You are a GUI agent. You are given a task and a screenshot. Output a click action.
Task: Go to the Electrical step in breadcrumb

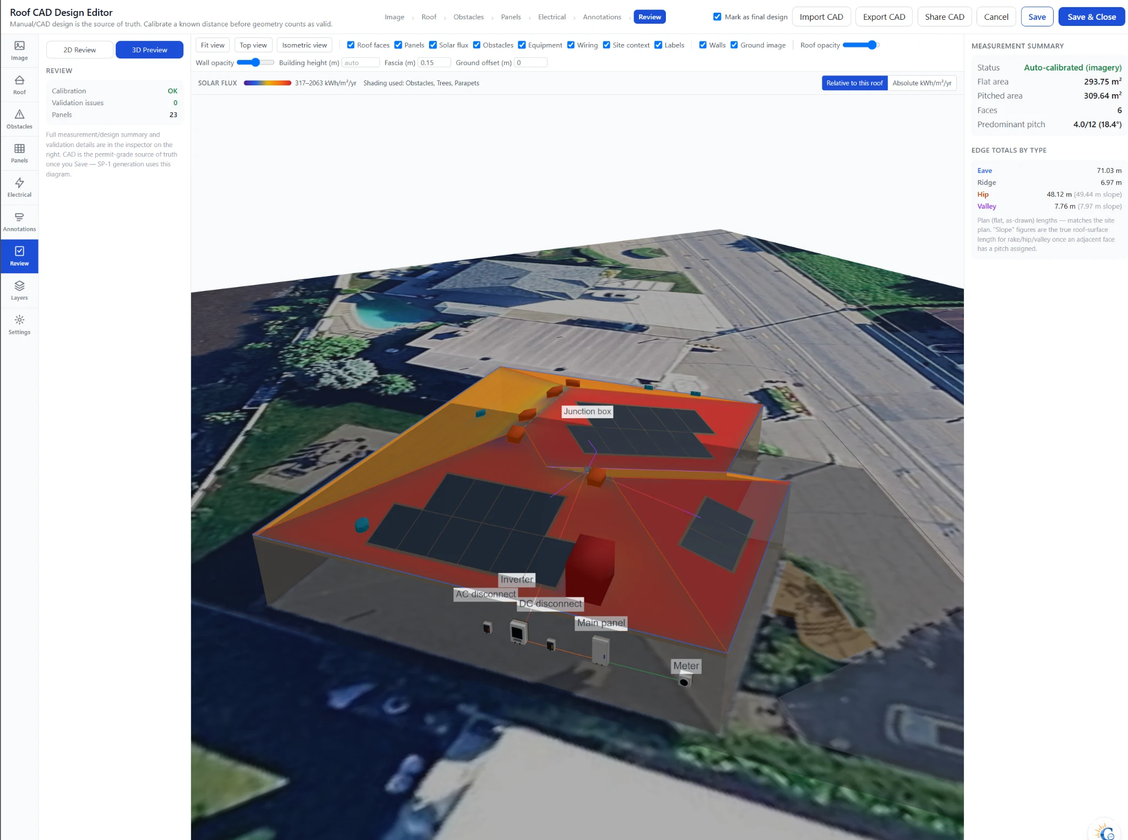[x=552, y=17]
